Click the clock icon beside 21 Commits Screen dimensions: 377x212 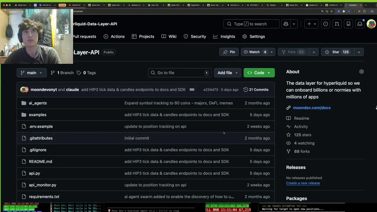246,90
